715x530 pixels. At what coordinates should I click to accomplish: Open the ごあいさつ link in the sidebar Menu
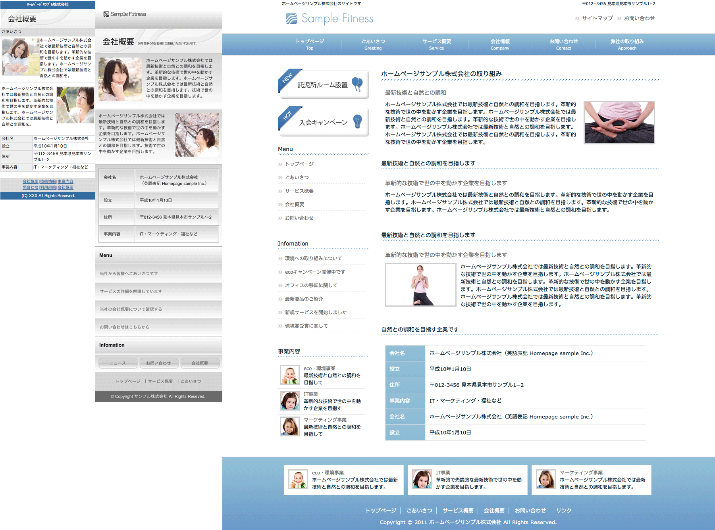[x=297, y=177]
